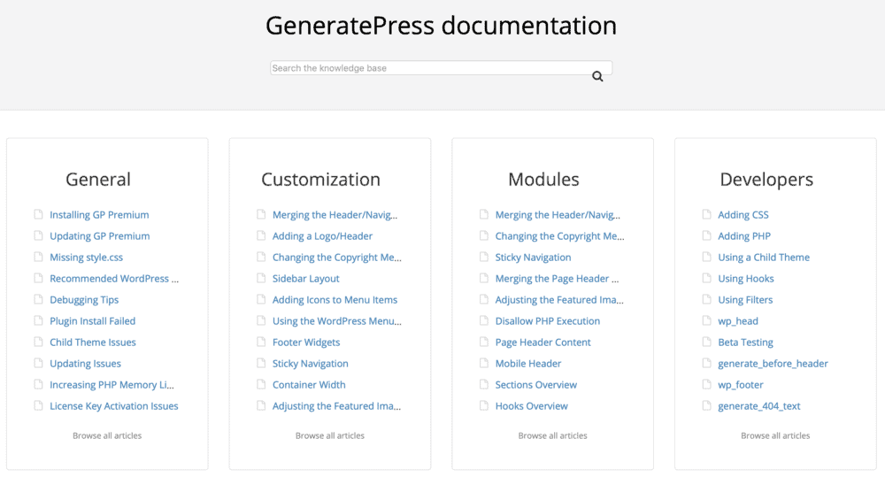Click document icon beside Disallow PHP Execution
Image resolution: width=885 pixels, height=477 pixels.
coord(484,320)
